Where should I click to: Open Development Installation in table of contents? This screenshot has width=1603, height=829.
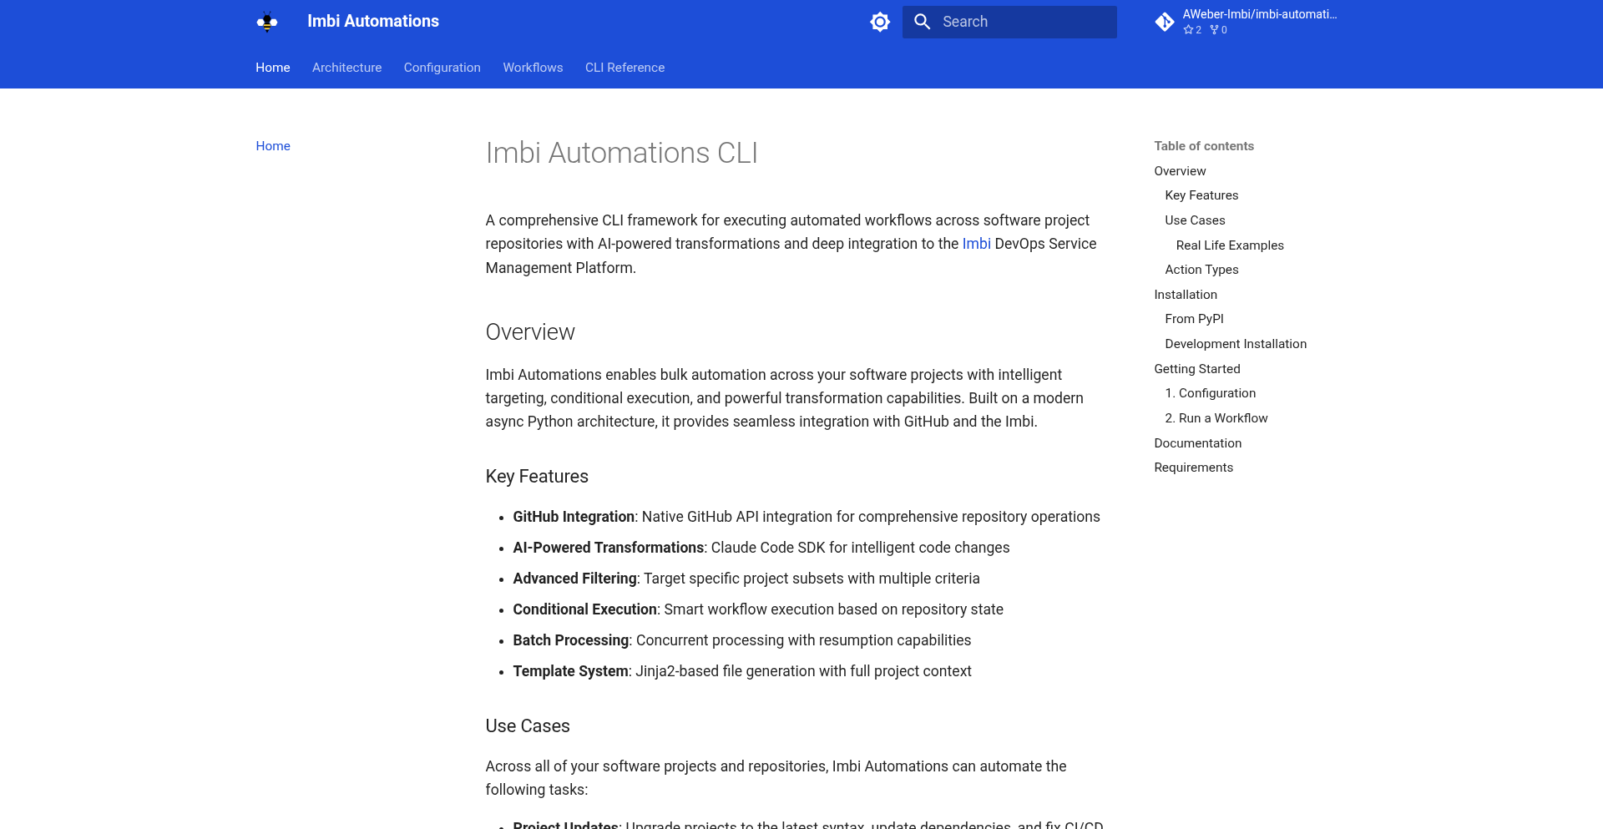tap(1236, 344)
